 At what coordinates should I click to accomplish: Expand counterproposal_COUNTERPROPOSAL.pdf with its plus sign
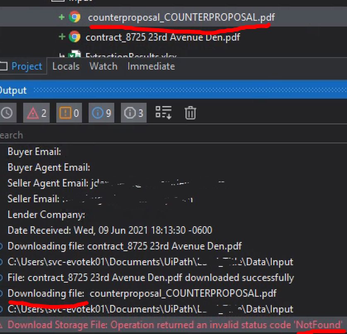(x=60, y=17)
